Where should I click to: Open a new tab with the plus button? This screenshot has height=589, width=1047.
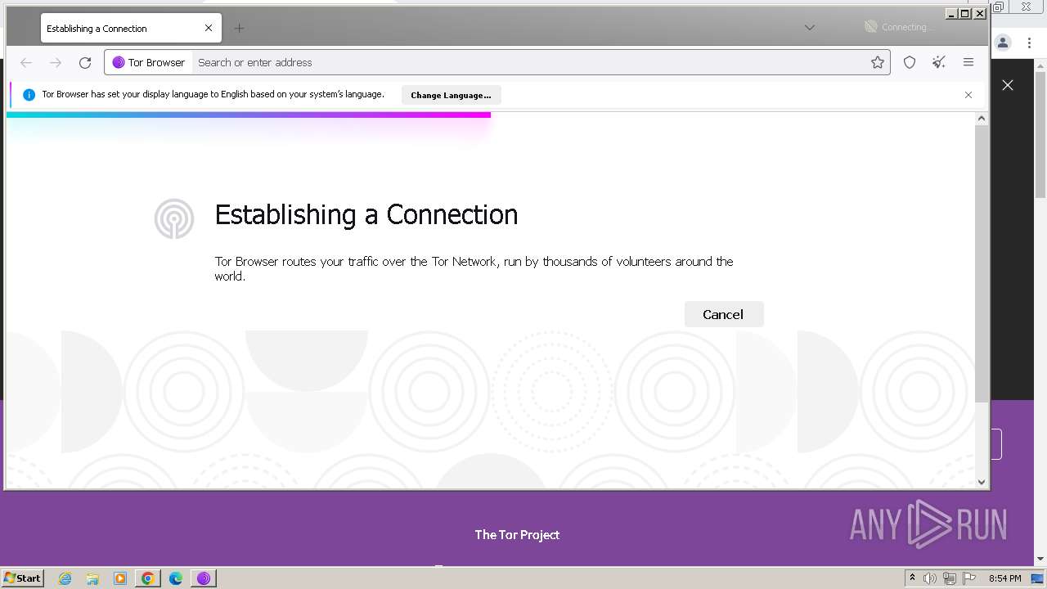point(239,28)
